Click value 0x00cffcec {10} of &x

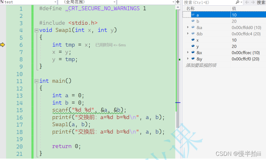[x=245, y=53]
